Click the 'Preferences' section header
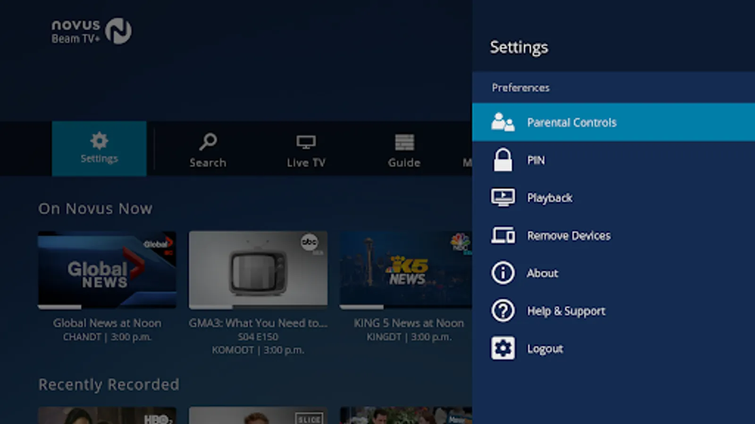Image resolution: width=755 pixels, height=424 pixels. [520, 88]
